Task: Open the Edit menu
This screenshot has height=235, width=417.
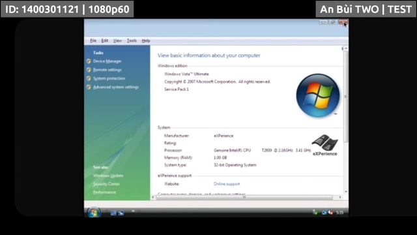Action: click(x=105, y=40)
